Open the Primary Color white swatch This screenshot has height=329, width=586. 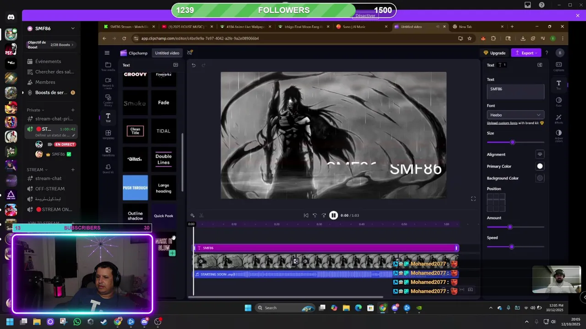[540, 166]
